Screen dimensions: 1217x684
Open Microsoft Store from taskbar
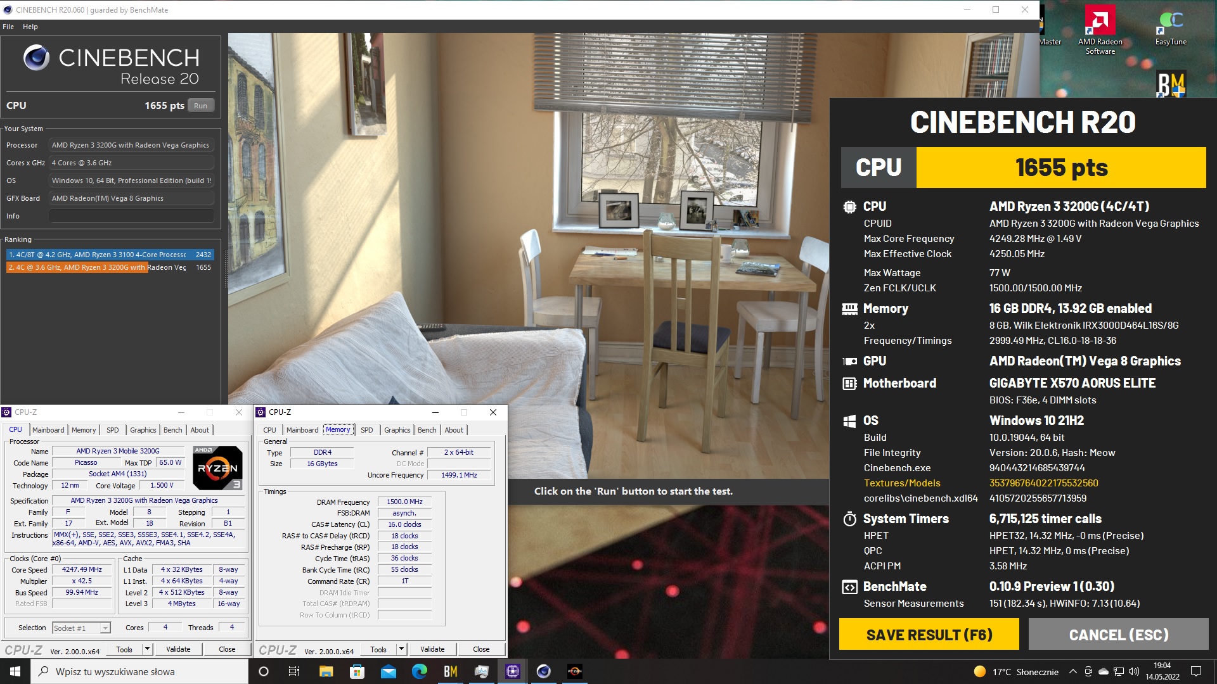[x=357, y=671]
